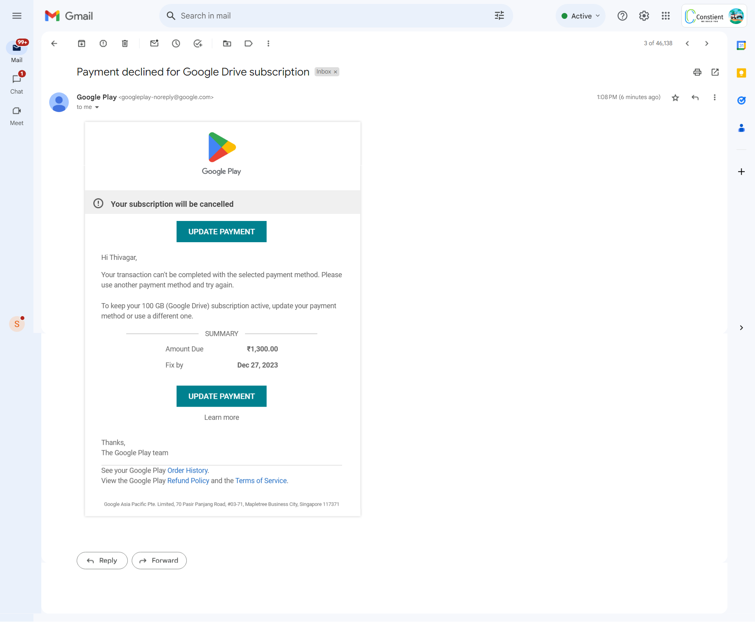Screen dimensions: 755x622
Task: Collapse the side panel chevron
Action: [741, 328]
